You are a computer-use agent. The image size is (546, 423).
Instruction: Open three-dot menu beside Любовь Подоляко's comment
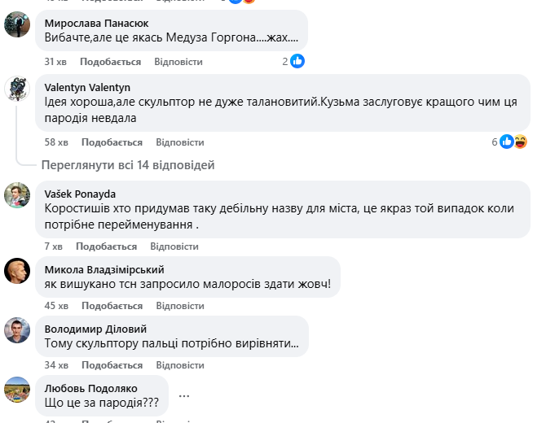[184, 396]
